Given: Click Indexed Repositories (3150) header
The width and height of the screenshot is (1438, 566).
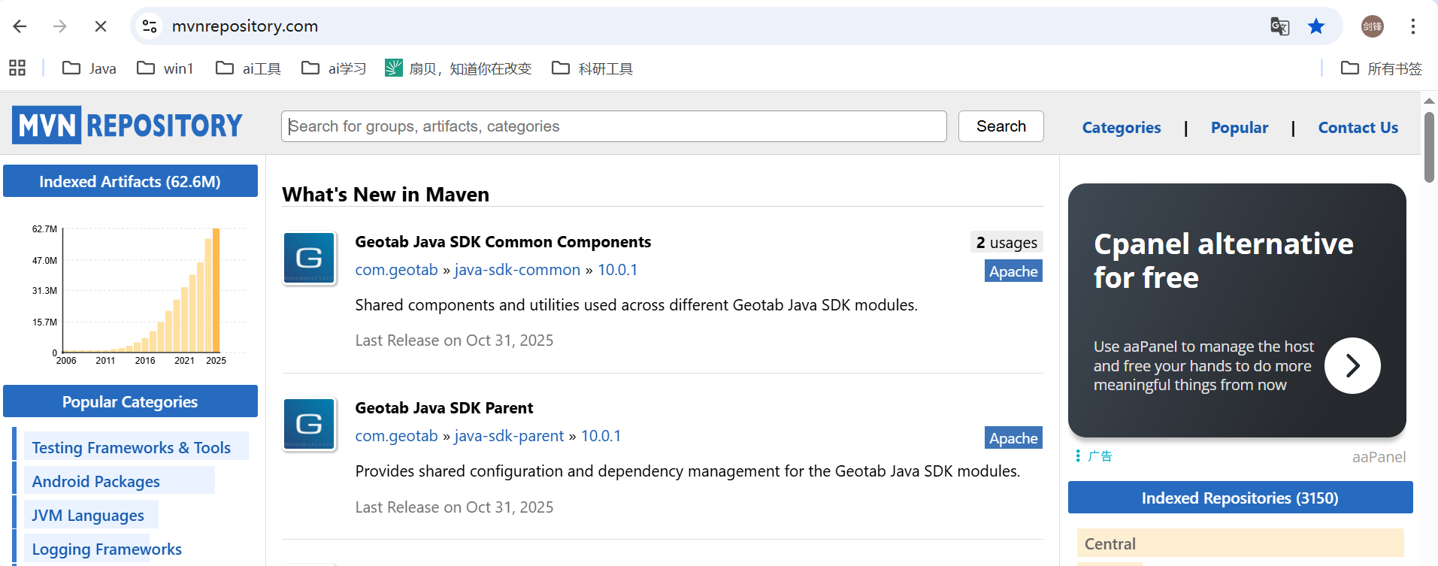Looking at the screenshot, I should click(x=1240, y=498).
